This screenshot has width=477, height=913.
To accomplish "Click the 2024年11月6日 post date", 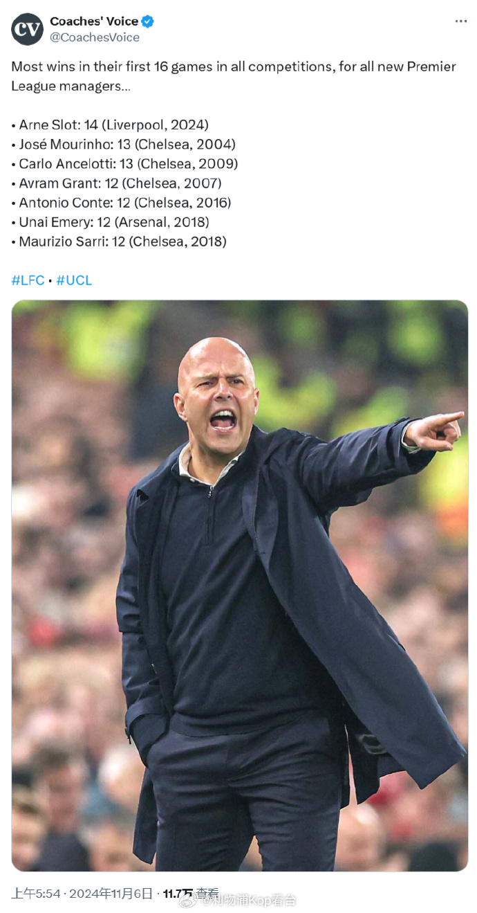I will click(111, 893).
